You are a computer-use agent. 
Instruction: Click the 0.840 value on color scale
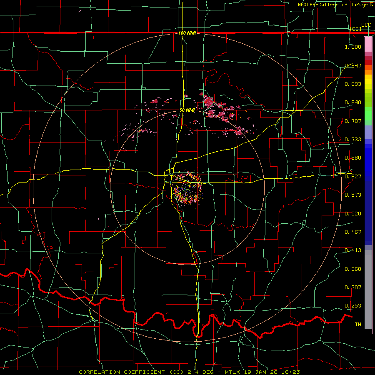pyautogui.click(x=353, y=102)
